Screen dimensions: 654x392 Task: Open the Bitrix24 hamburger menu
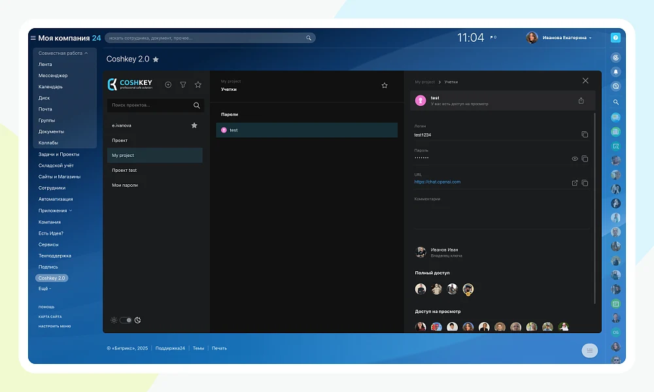pyautogui.click(x=33, y=38)
